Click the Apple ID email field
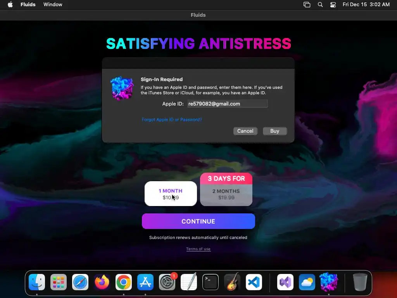Image resolution: width=397 pixels, height=298 pixels. (x=227, y=104)
